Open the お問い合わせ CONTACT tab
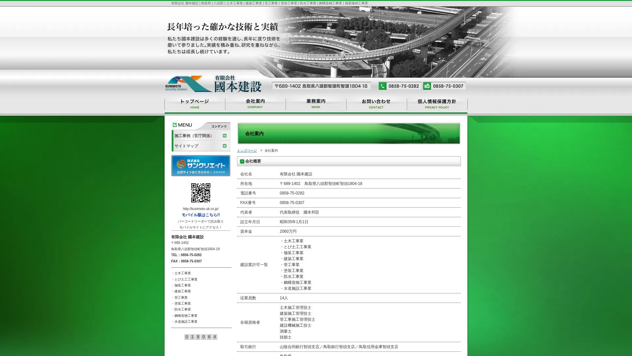Screen dimensions: 632x356 pos(377,104)
